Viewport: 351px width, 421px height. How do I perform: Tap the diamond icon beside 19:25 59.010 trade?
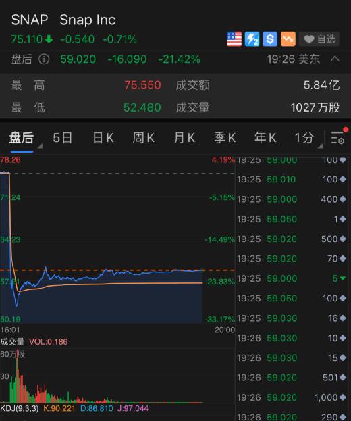[x=343, y=179]
